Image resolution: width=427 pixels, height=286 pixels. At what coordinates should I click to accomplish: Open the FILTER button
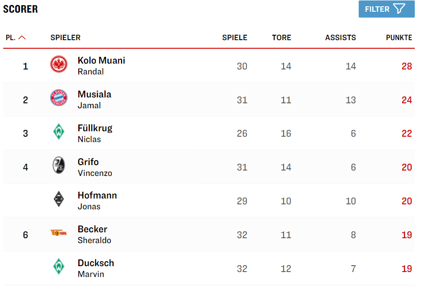coord(386,9)
